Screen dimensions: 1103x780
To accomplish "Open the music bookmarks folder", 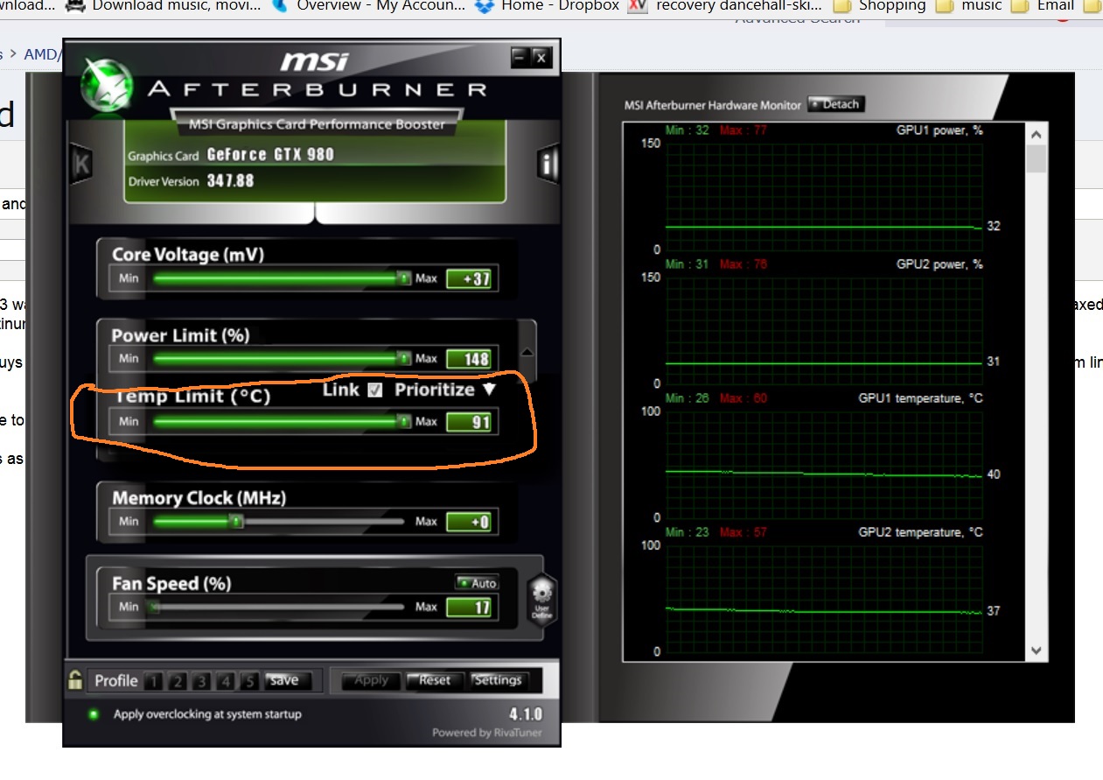I will tap(969, 6).
